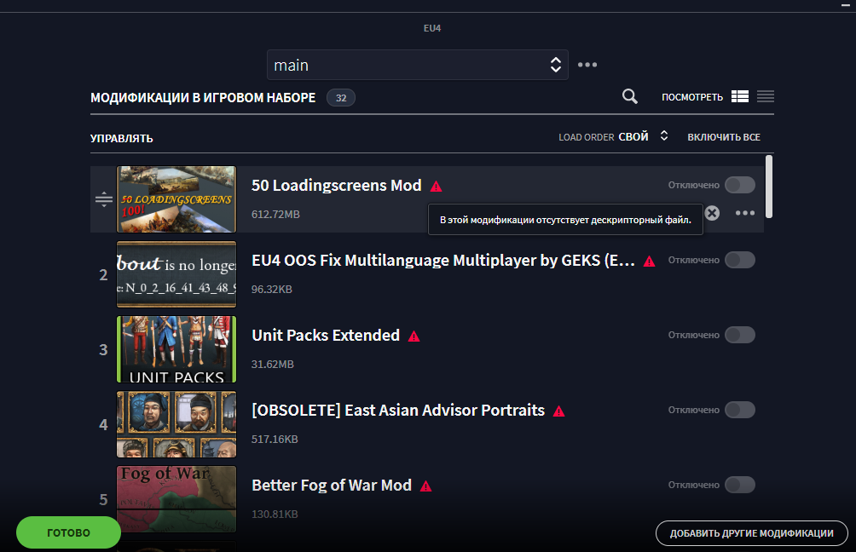Open the Управлять manage menu
The image size is (856, 552).
point(122,138)
